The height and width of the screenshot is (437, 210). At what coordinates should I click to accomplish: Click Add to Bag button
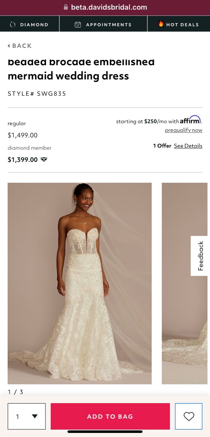[x=110, y=416]
